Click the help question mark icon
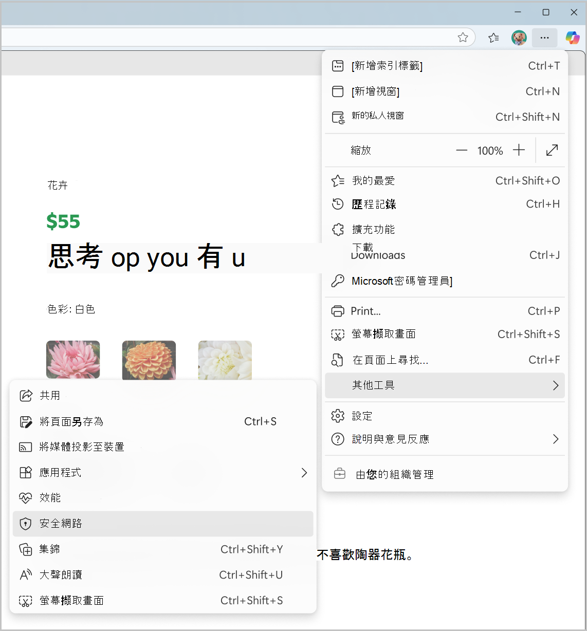 click(338, 439)
